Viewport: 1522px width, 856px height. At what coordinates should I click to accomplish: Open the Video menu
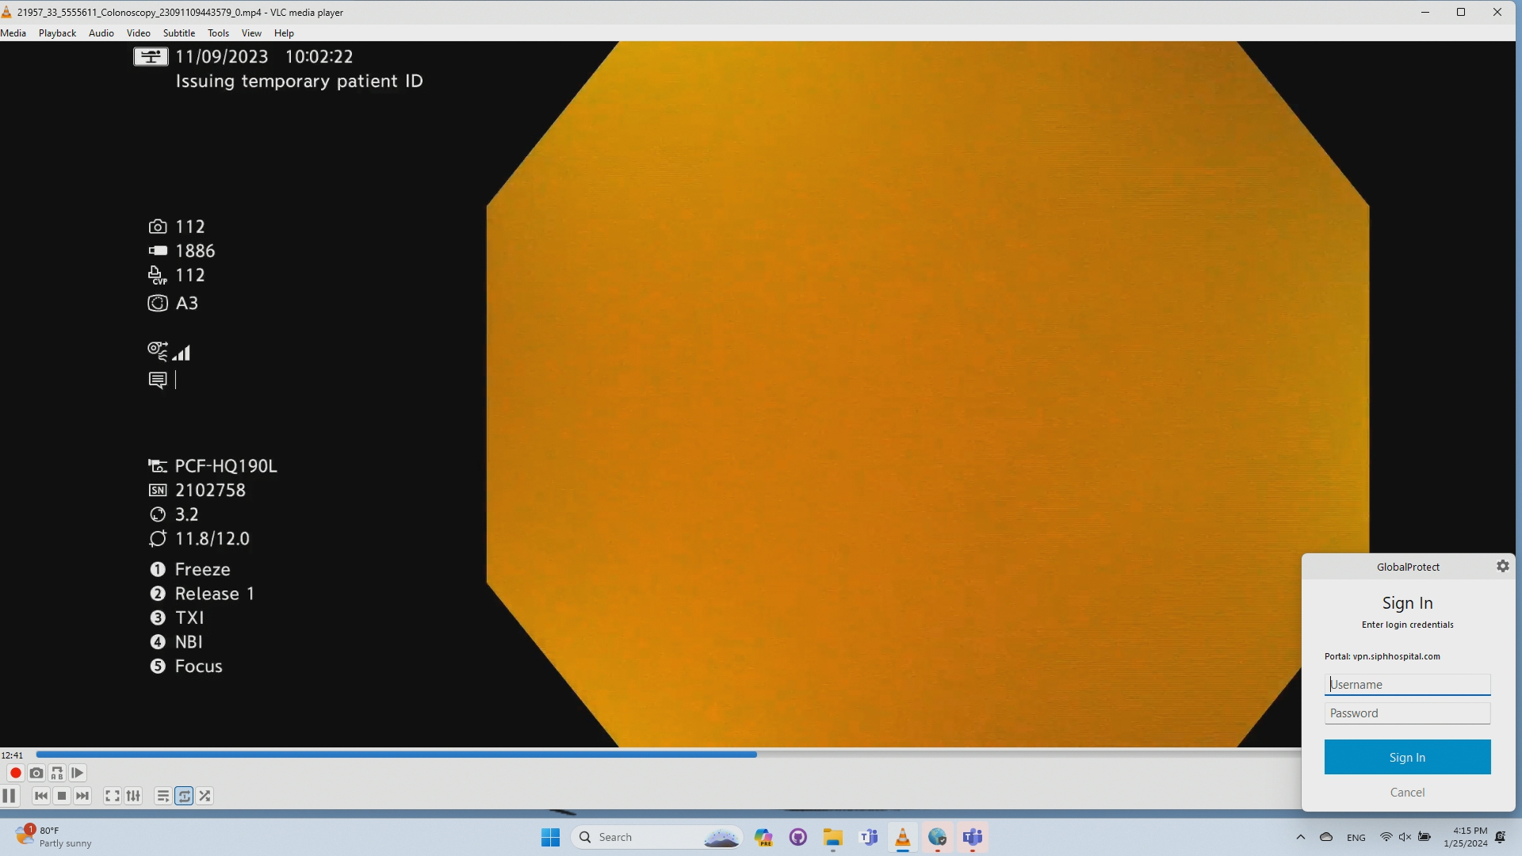tap(138, 33)
